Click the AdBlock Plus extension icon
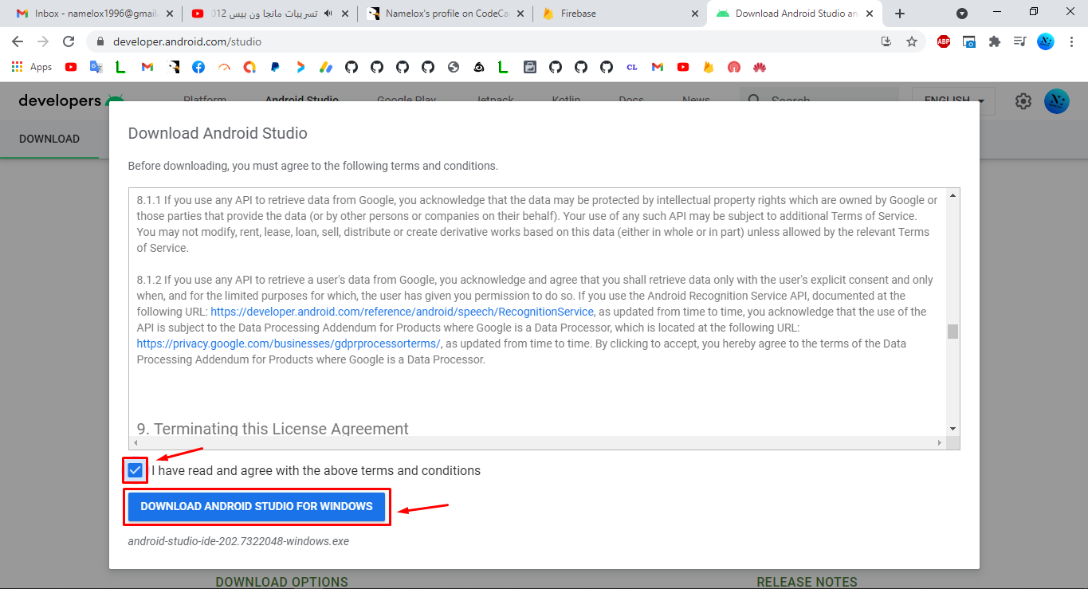 pyautogui.click(x=944, y=41)
